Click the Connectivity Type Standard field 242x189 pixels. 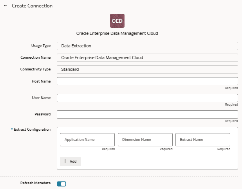(x=147, y=69)
